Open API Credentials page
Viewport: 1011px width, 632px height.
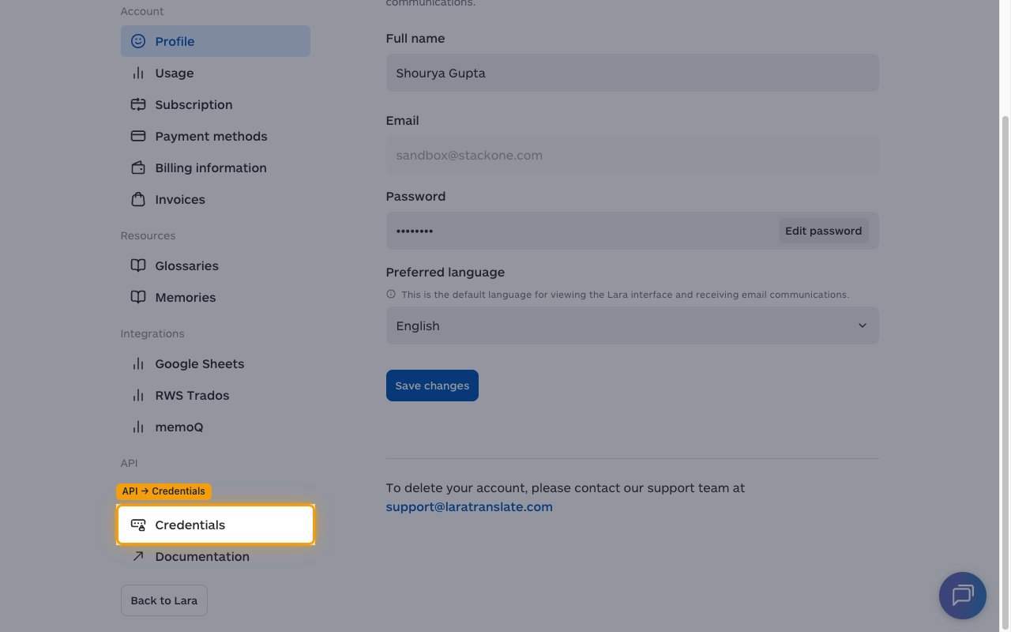(216, 525)
